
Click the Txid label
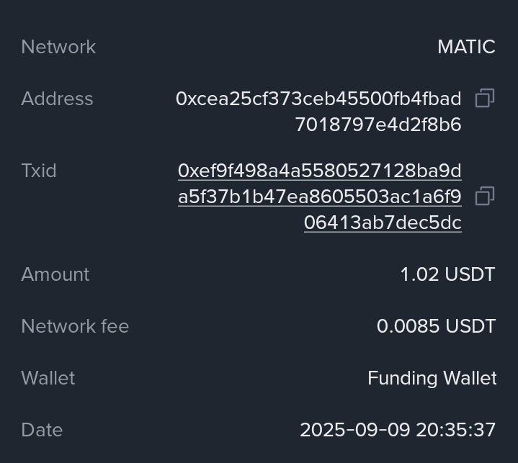pyautogui.click(x=39, y=171)
